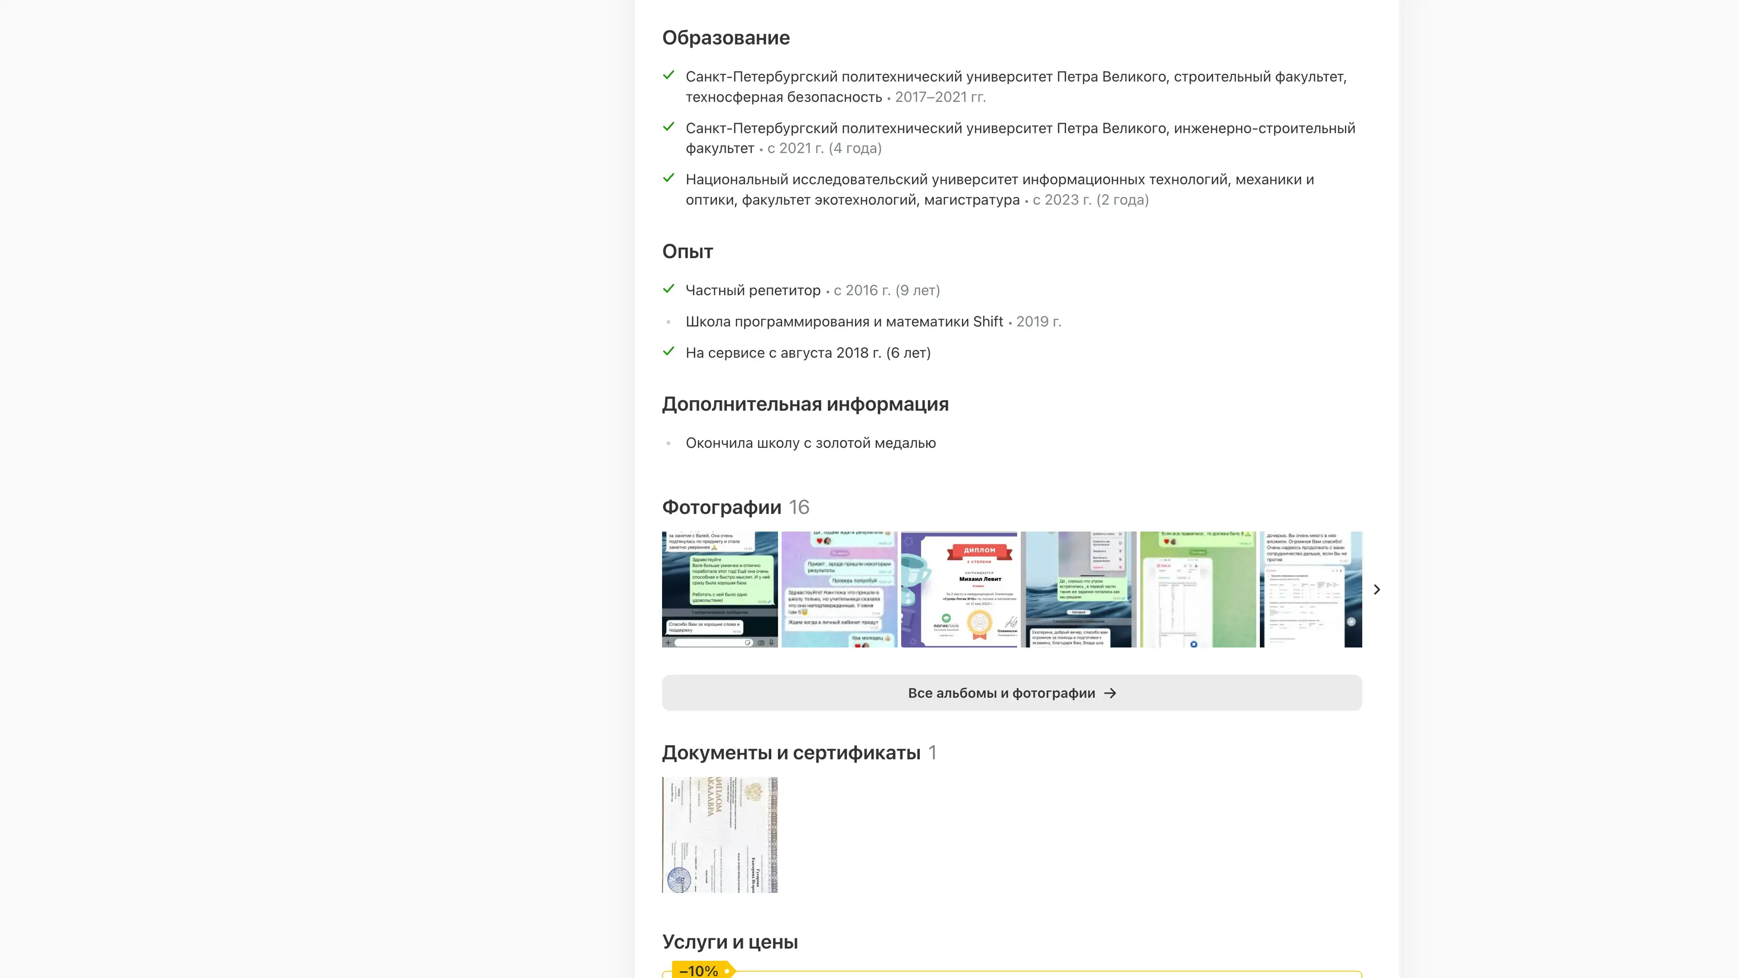Open the green background screenshot photo
Image resolution: width=1739 pixels, height=978 pixels.
[1197, 589]
